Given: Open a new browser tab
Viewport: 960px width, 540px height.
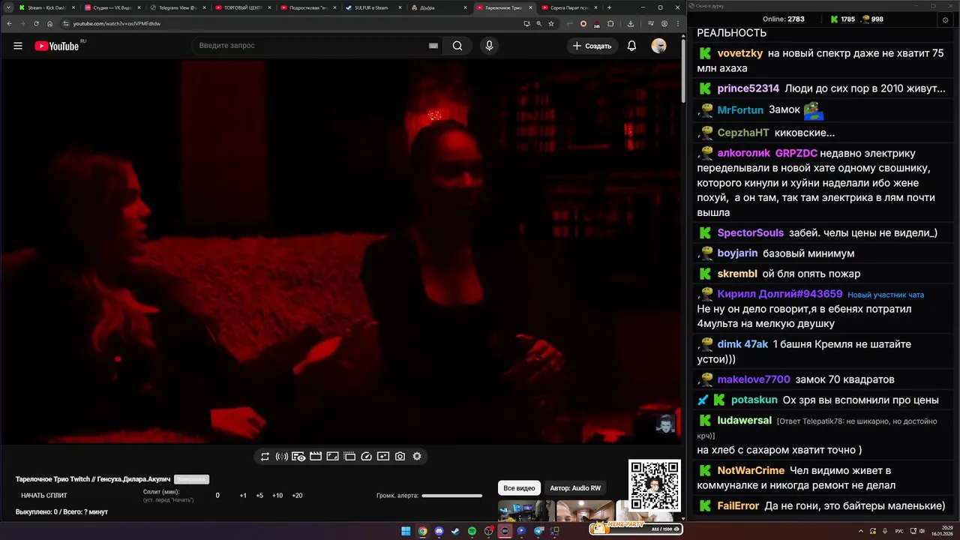Looking at the screenshot, I should [x=609, y=7].
